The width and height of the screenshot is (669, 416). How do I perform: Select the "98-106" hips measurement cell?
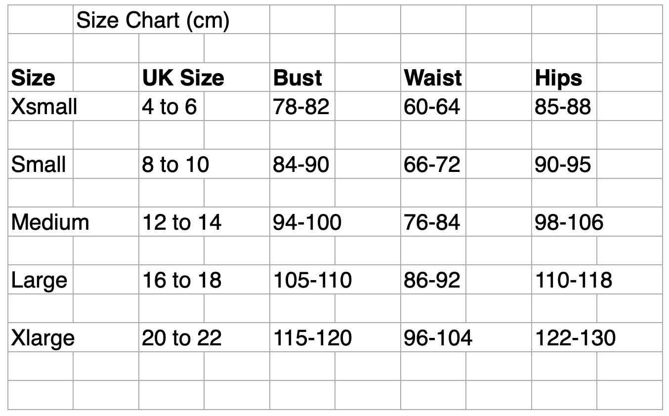click(569, 222)
